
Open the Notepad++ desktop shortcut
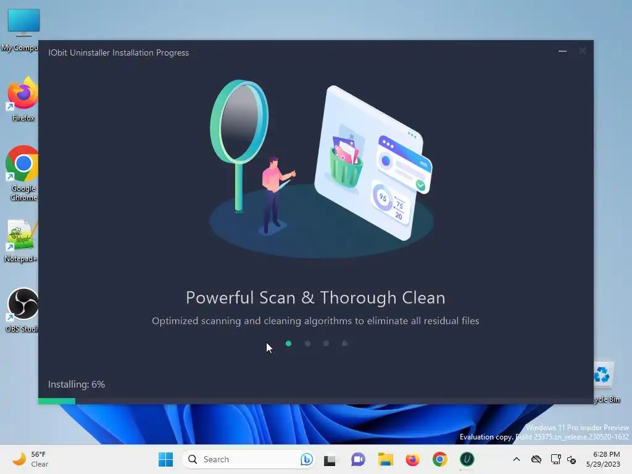pos(20,241)
